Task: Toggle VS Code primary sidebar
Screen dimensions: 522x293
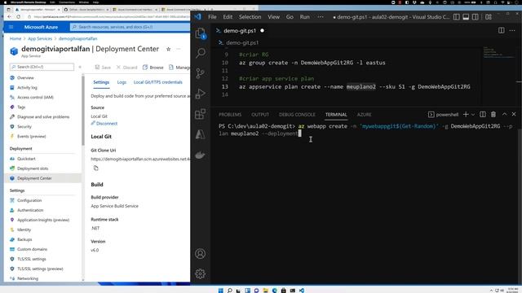Action: tap(457, 17)
